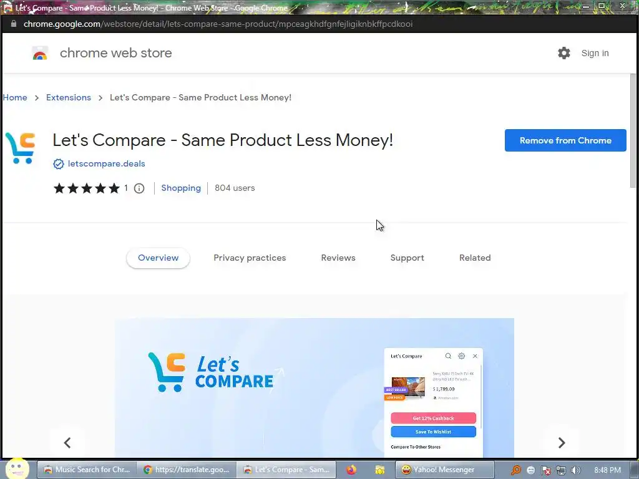
Task: Click the address bar URL
Action: click(x=218, y=24)
